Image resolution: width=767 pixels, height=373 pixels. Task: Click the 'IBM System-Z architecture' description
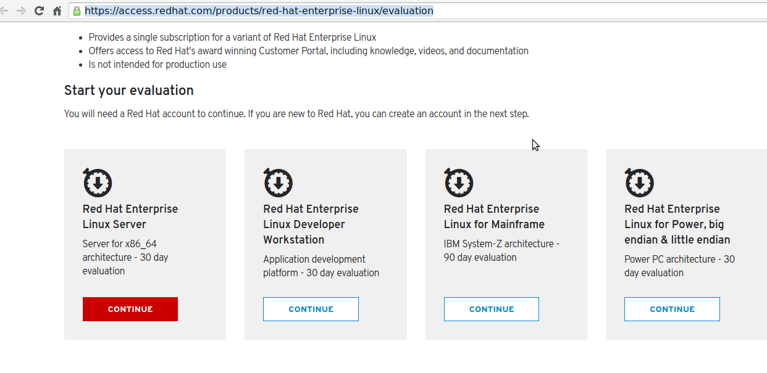point(501,250)
